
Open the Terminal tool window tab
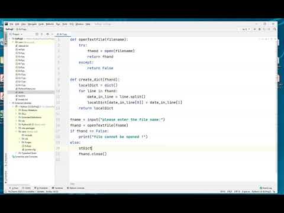(x=57, y=188)
